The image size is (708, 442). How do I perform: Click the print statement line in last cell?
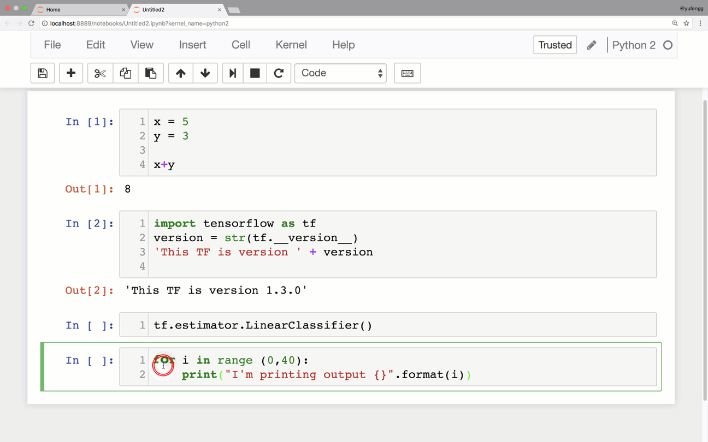(x=327, y=375)
